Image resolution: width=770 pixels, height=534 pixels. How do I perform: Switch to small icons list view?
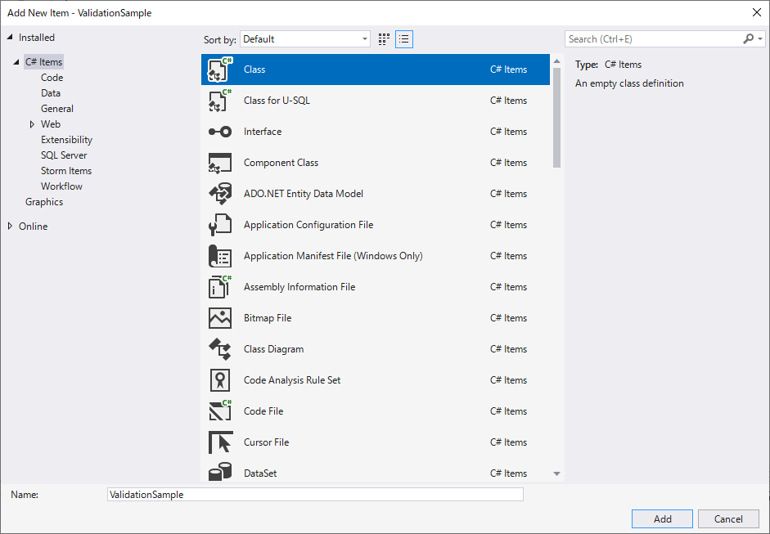click(x=403, y=39)
